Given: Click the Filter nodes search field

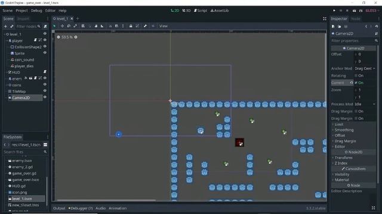Looking at the screenshot, I should [x=28, y=26].
